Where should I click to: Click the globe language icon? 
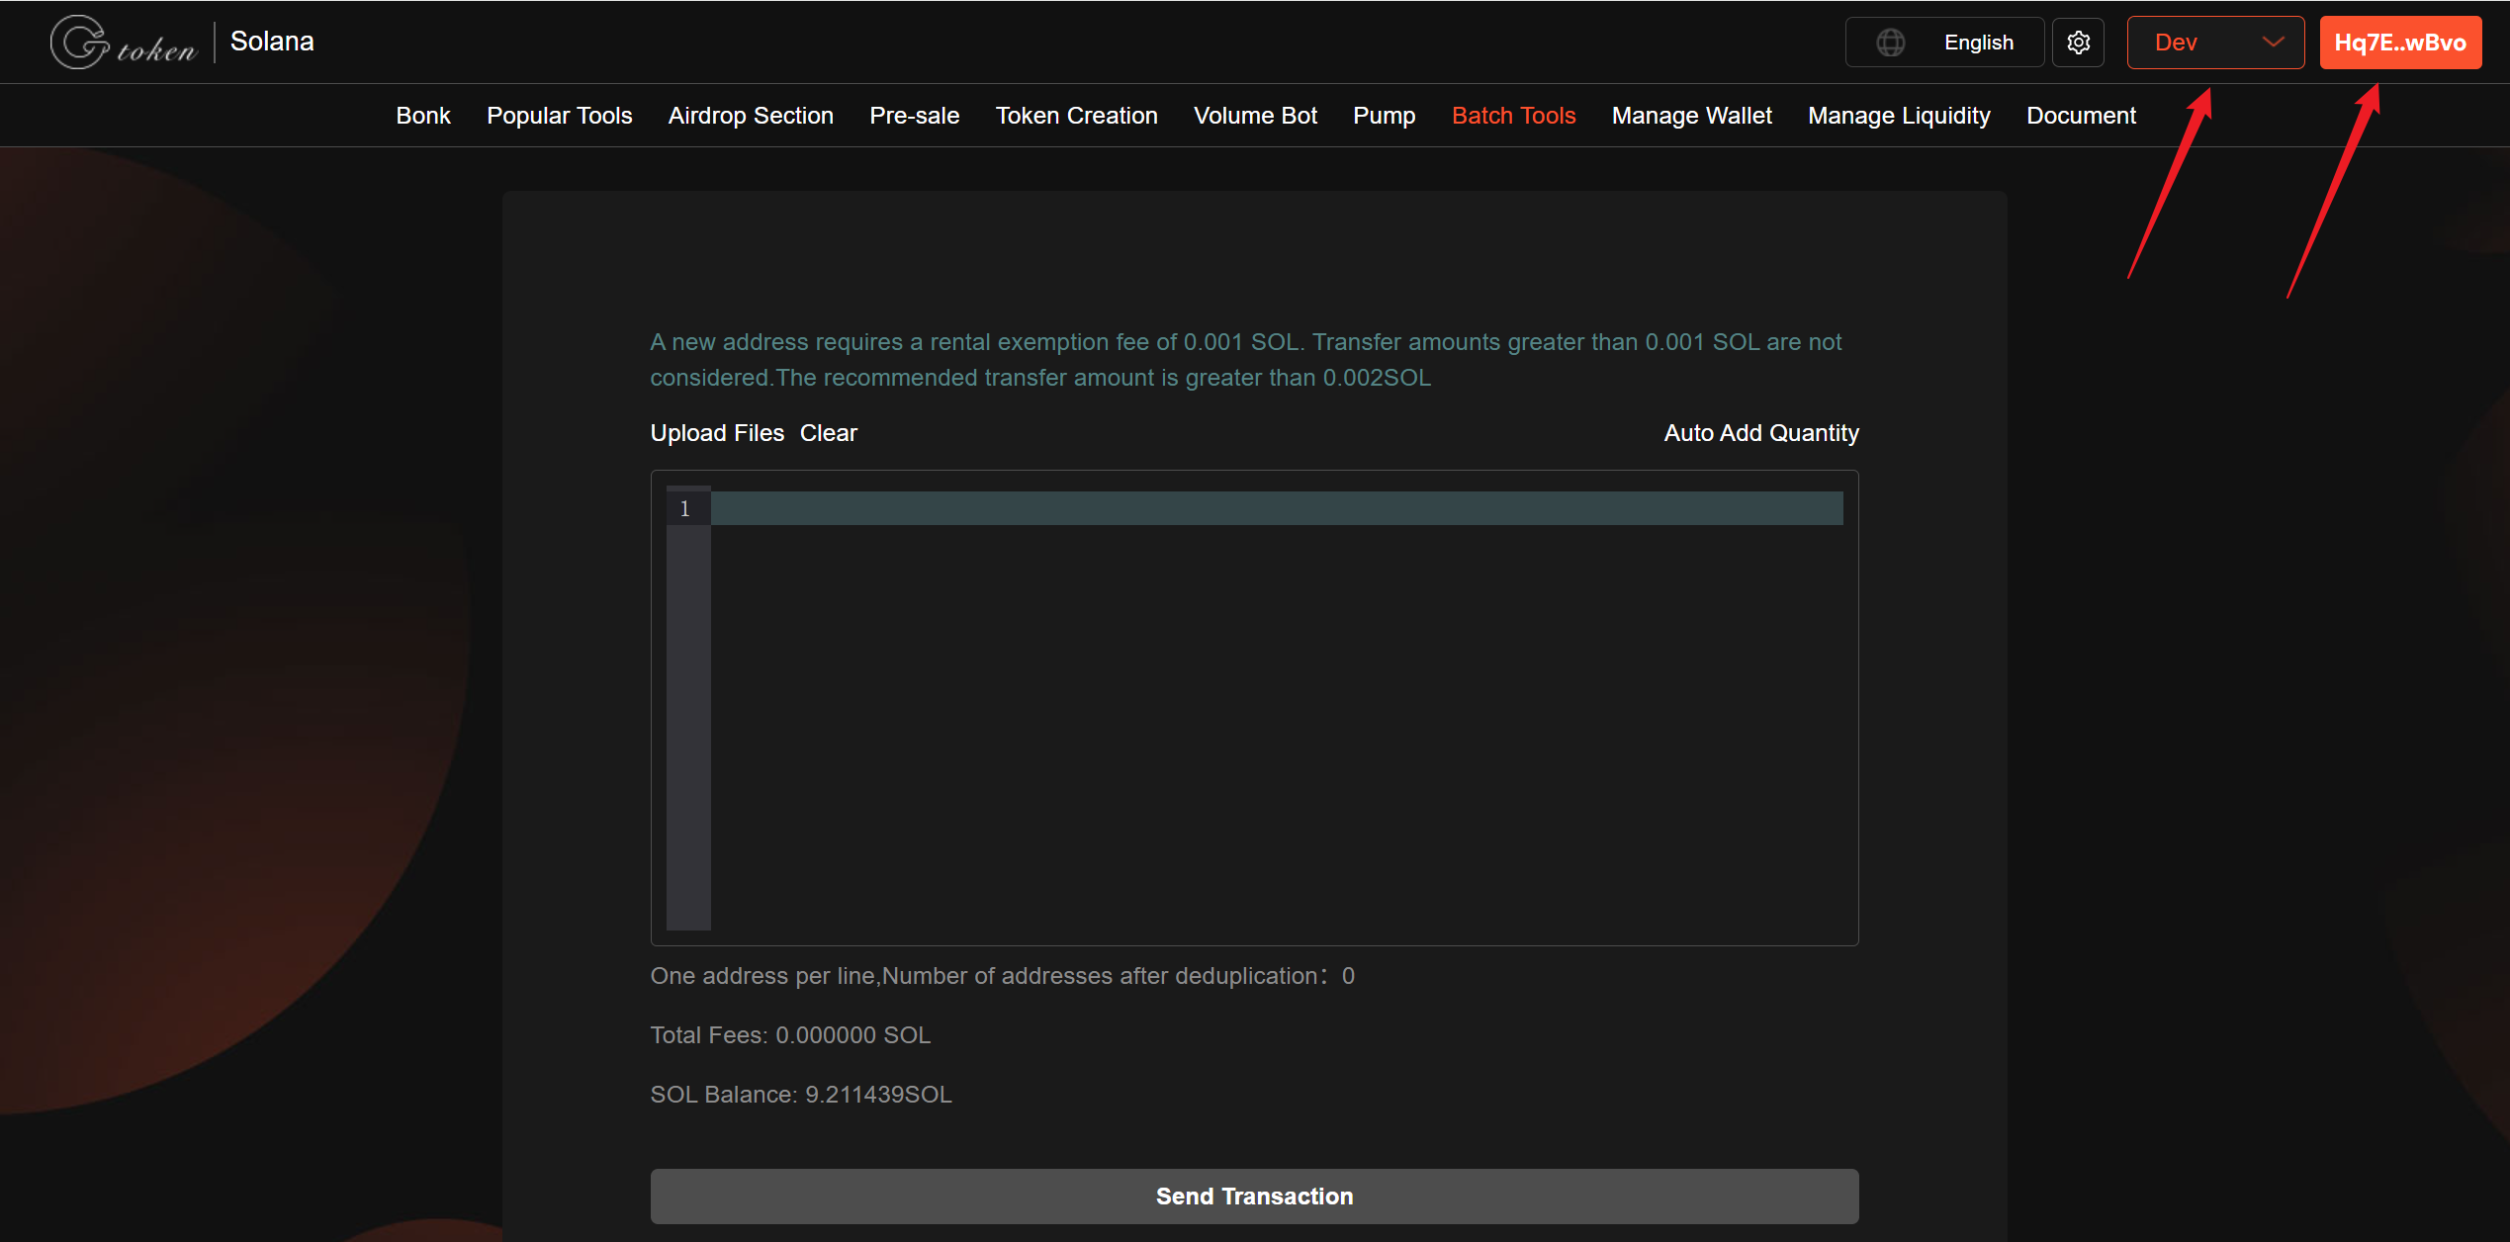pyautogui.click(x=1890, y=43)
